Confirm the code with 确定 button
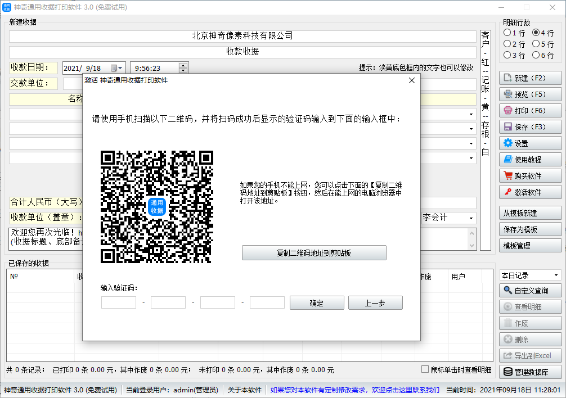The height and width of the screenshot is (398, 566). tap(317, 303)
